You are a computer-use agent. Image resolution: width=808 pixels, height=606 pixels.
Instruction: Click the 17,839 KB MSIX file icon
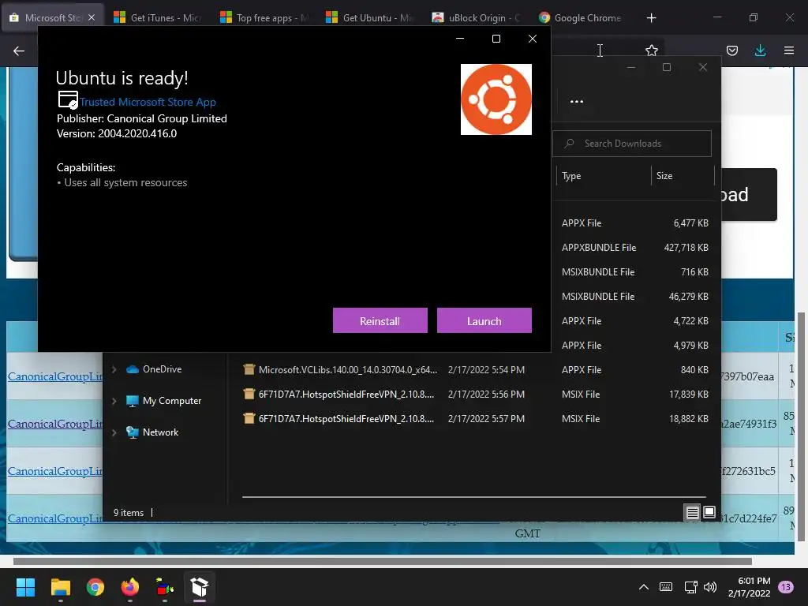[249, 394]
